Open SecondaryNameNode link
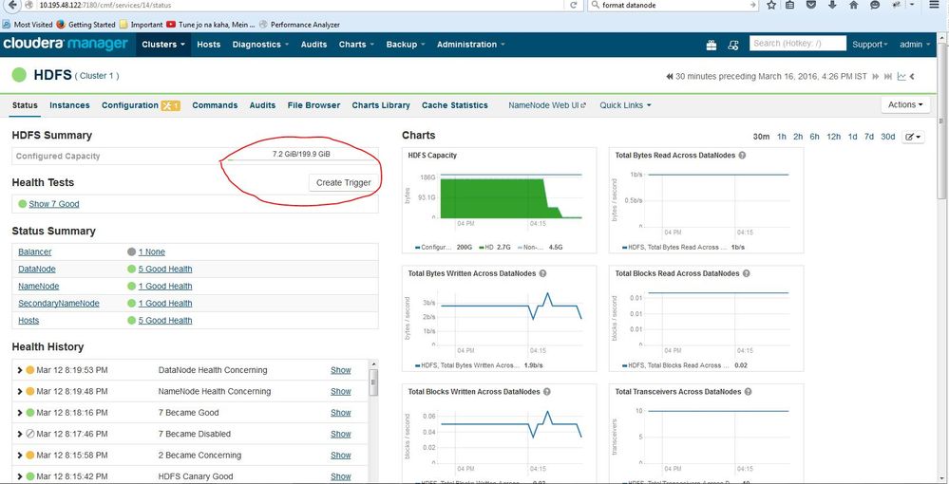Screen dimensions: 949x484 59,304
